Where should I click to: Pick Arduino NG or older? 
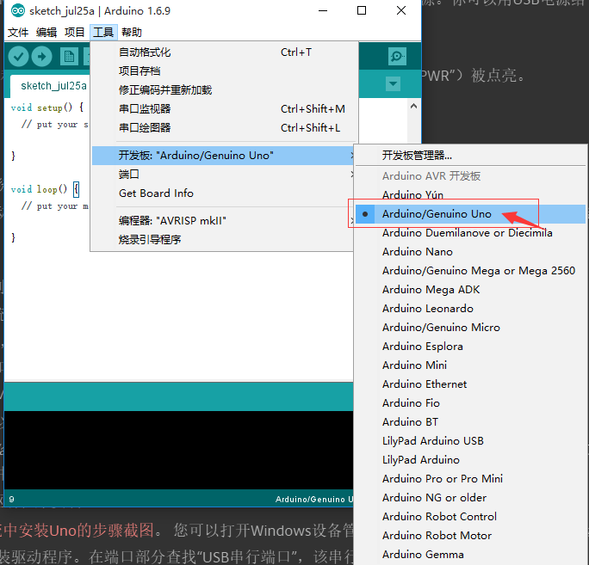(x=471, y=497)
